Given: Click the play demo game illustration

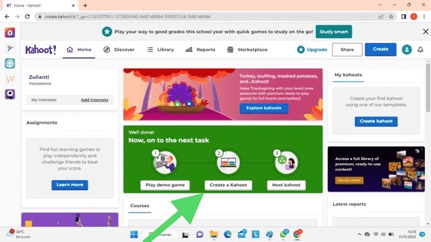Looking at the screenshot, I should (165, 163).
